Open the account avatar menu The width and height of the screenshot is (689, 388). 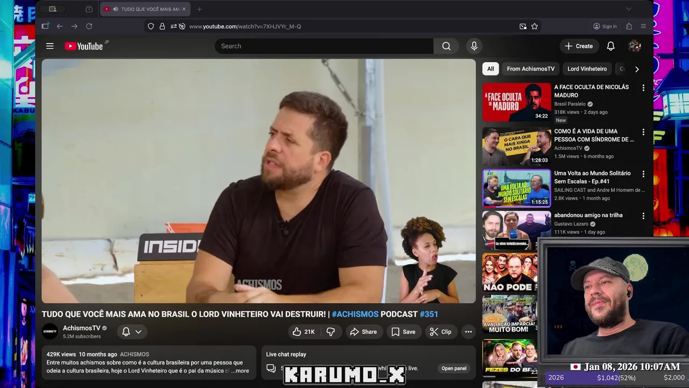click(635, 46)
